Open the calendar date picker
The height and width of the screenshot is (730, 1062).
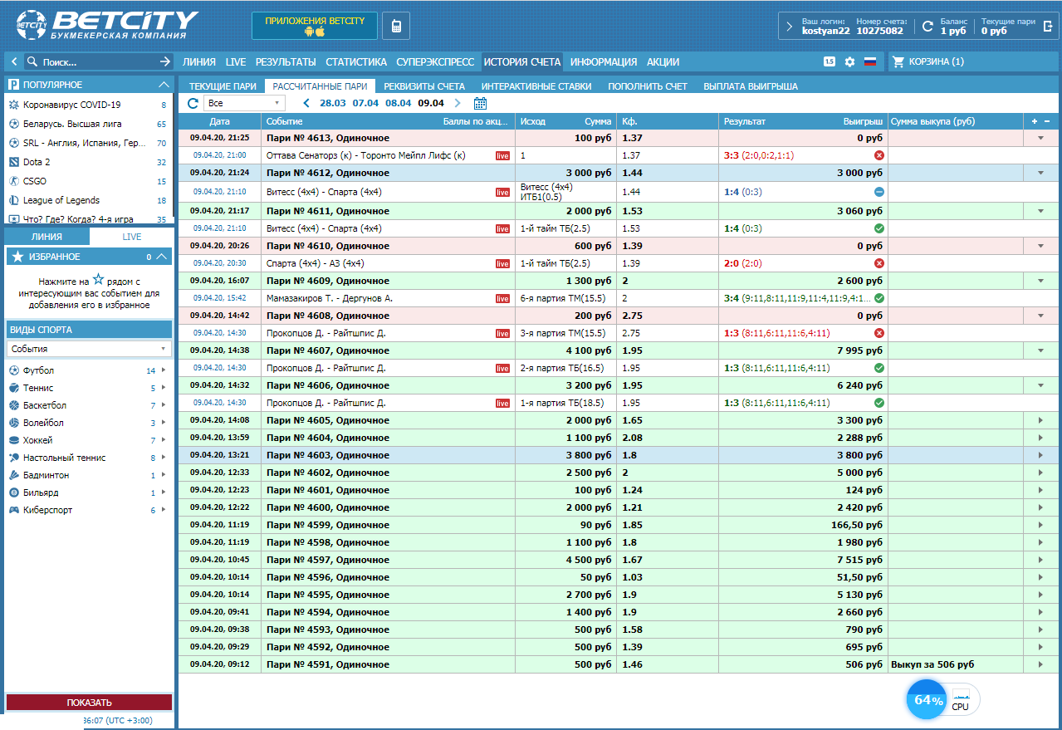point(480,103)
